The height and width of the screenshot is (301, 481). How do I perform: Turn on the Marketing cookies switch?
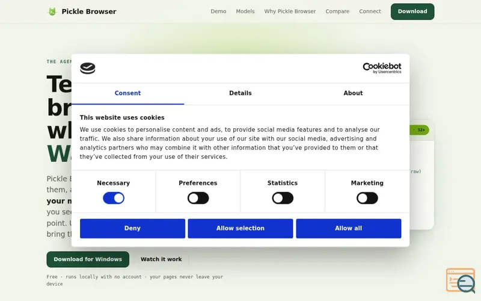point(367,198)
